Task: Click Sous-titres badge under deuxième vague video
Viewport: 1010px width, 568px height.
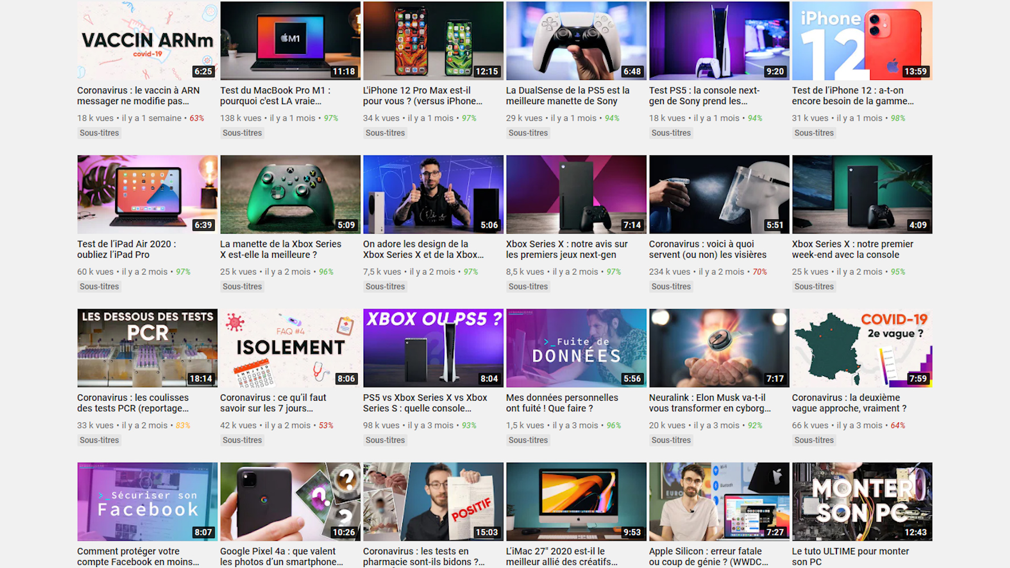Action: 814,440
